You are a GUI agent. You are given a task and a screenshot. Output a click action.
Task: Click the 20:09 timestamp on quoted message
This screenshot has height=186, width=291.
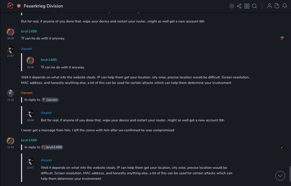[30, 120]
